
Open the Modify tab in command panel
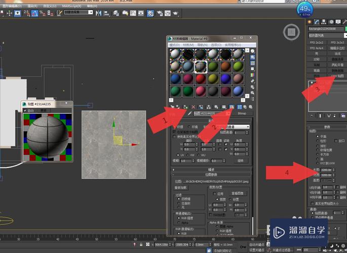(316, 22)
